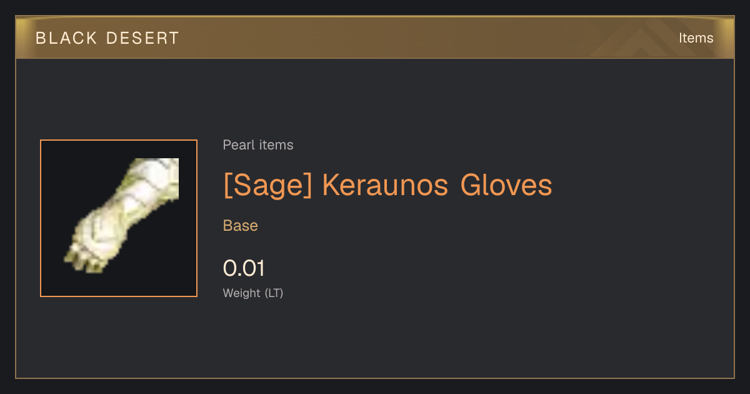The image size is (750, 394).
Task: Click the word Gloves in item title
Action: point(506,185)
